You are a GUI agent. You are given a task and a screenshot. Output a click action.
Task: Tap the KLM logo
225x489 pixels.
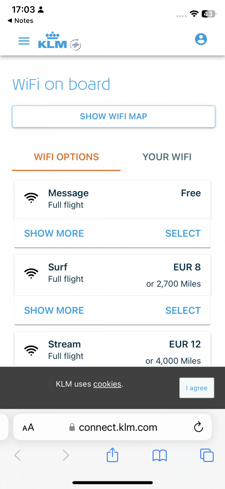[59, 41]
